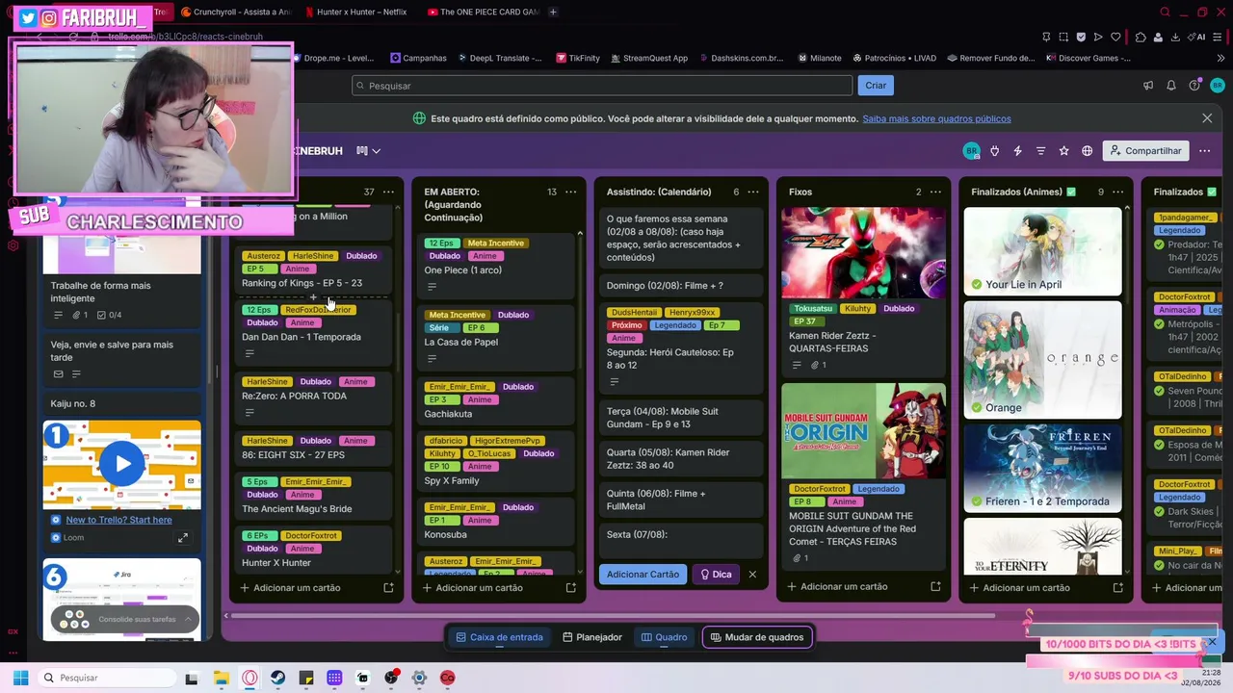Click the Dica button

pyautogui.click(x=716, y=575)
